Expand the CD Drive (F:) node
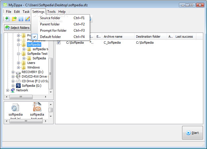The width and height of the screenshot is (207, 149). point(13,81)
